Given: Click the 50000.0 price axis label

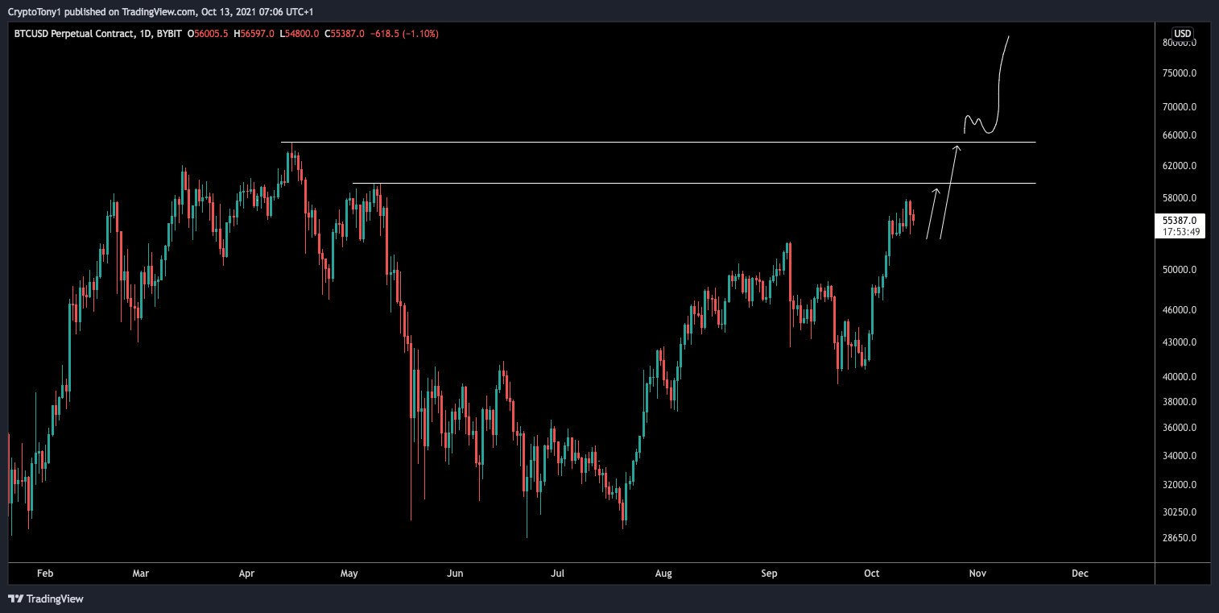Looking at the screenshot, I should click(1180, 270).
